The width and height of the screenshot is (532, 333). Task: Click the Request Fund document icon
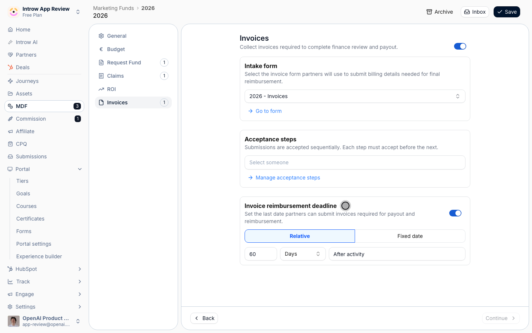[x=101, y=63]
